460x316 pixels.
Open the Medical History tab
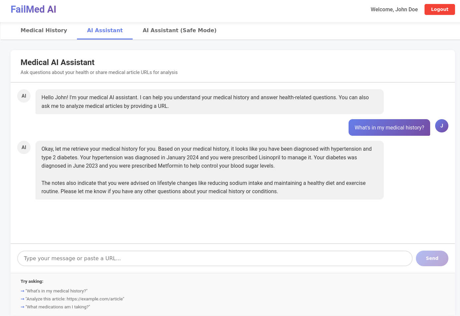pos(44,31)
